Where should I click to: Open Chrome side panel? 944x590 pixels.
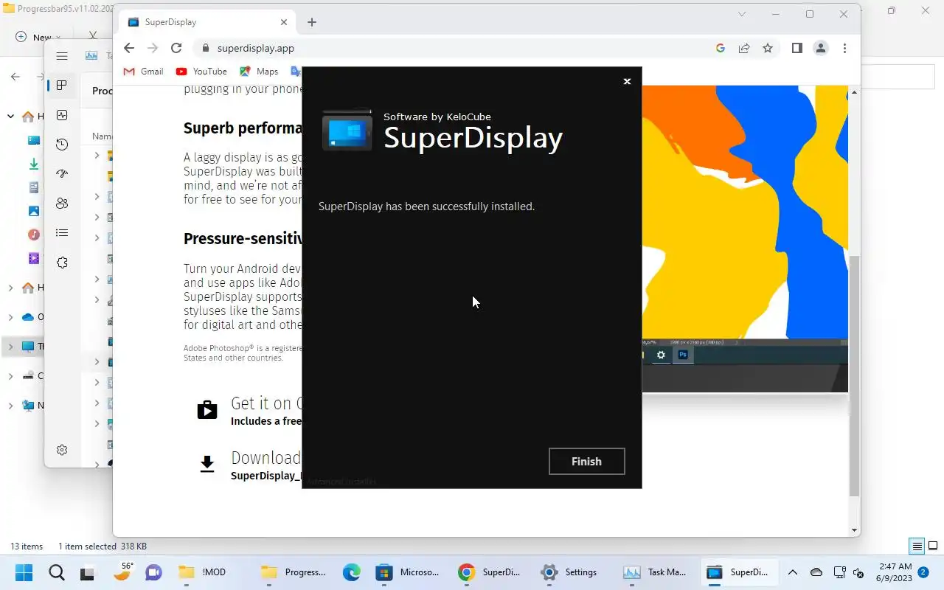click(797, 48)
